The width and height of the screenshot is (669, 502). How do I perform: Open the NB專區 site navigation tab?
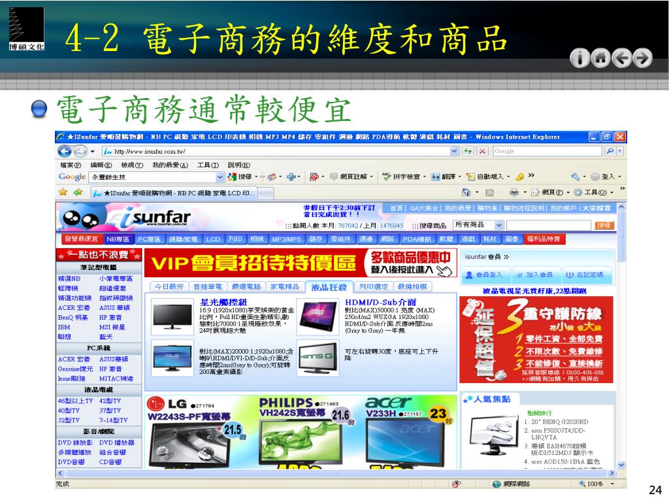point(118,239)
